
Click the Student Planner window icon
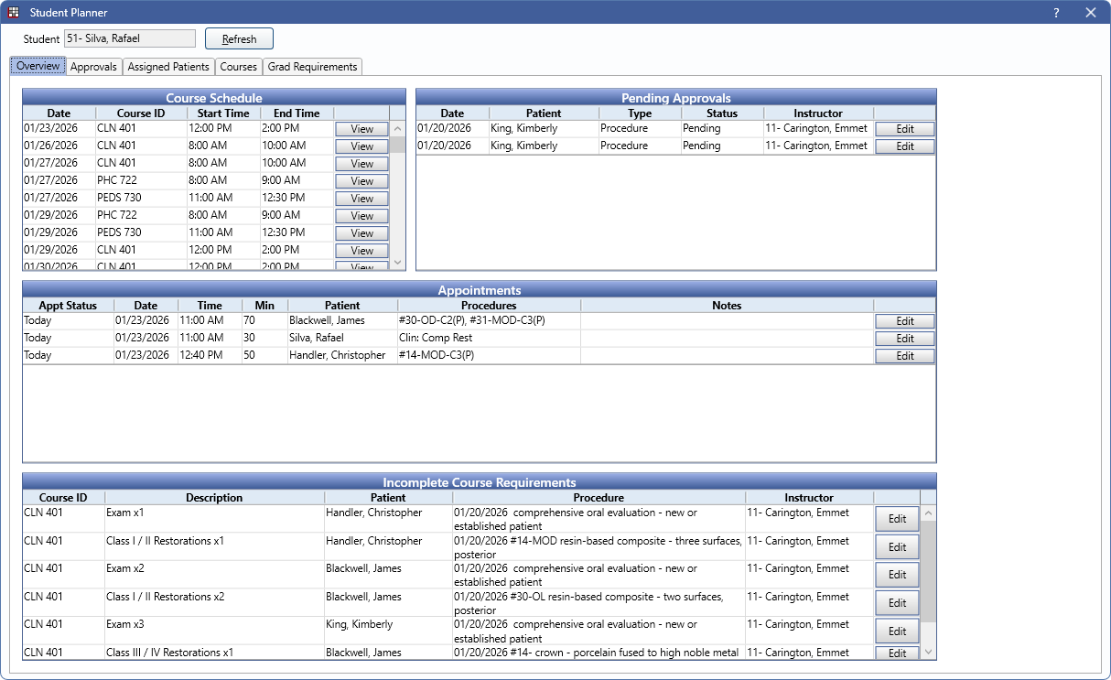click(14, 13)
